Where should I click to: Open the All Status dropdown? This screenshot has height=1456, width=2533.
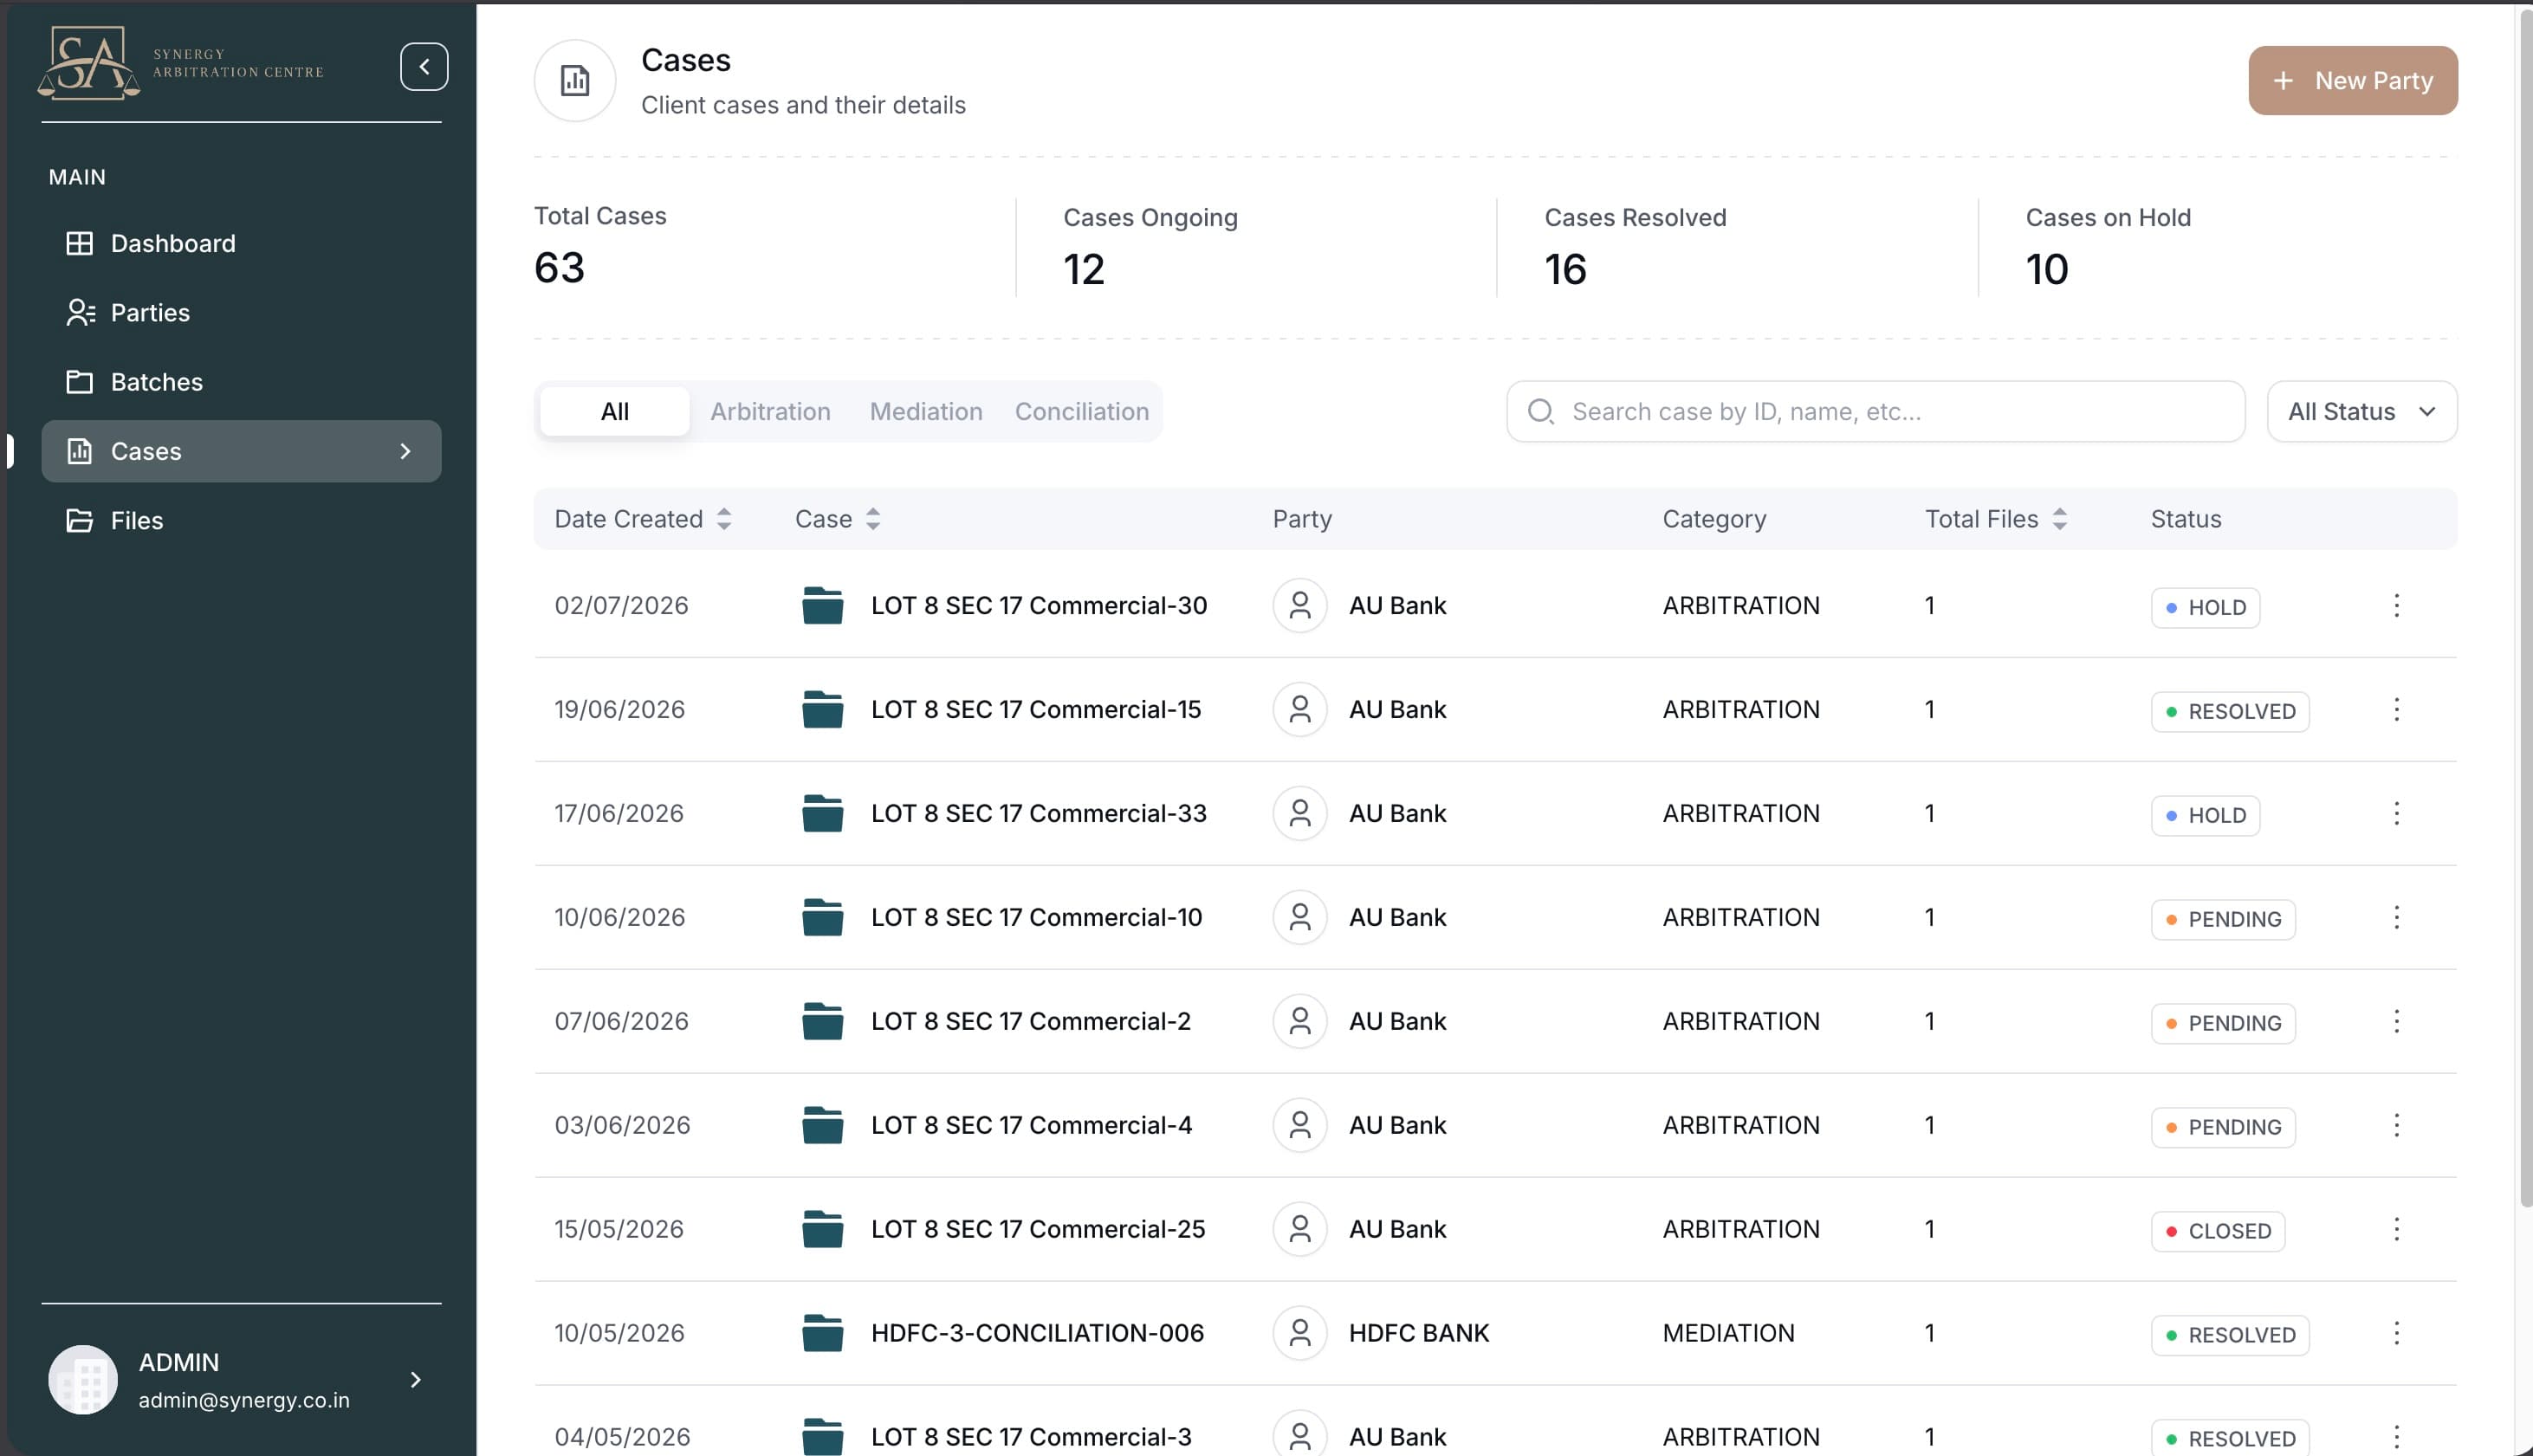click(x=2361, y=411)
